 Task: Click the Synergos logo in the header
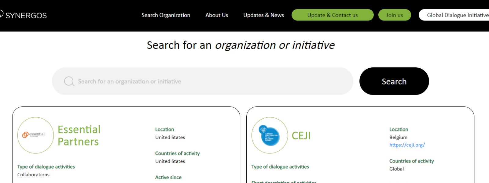pos(23,15)
